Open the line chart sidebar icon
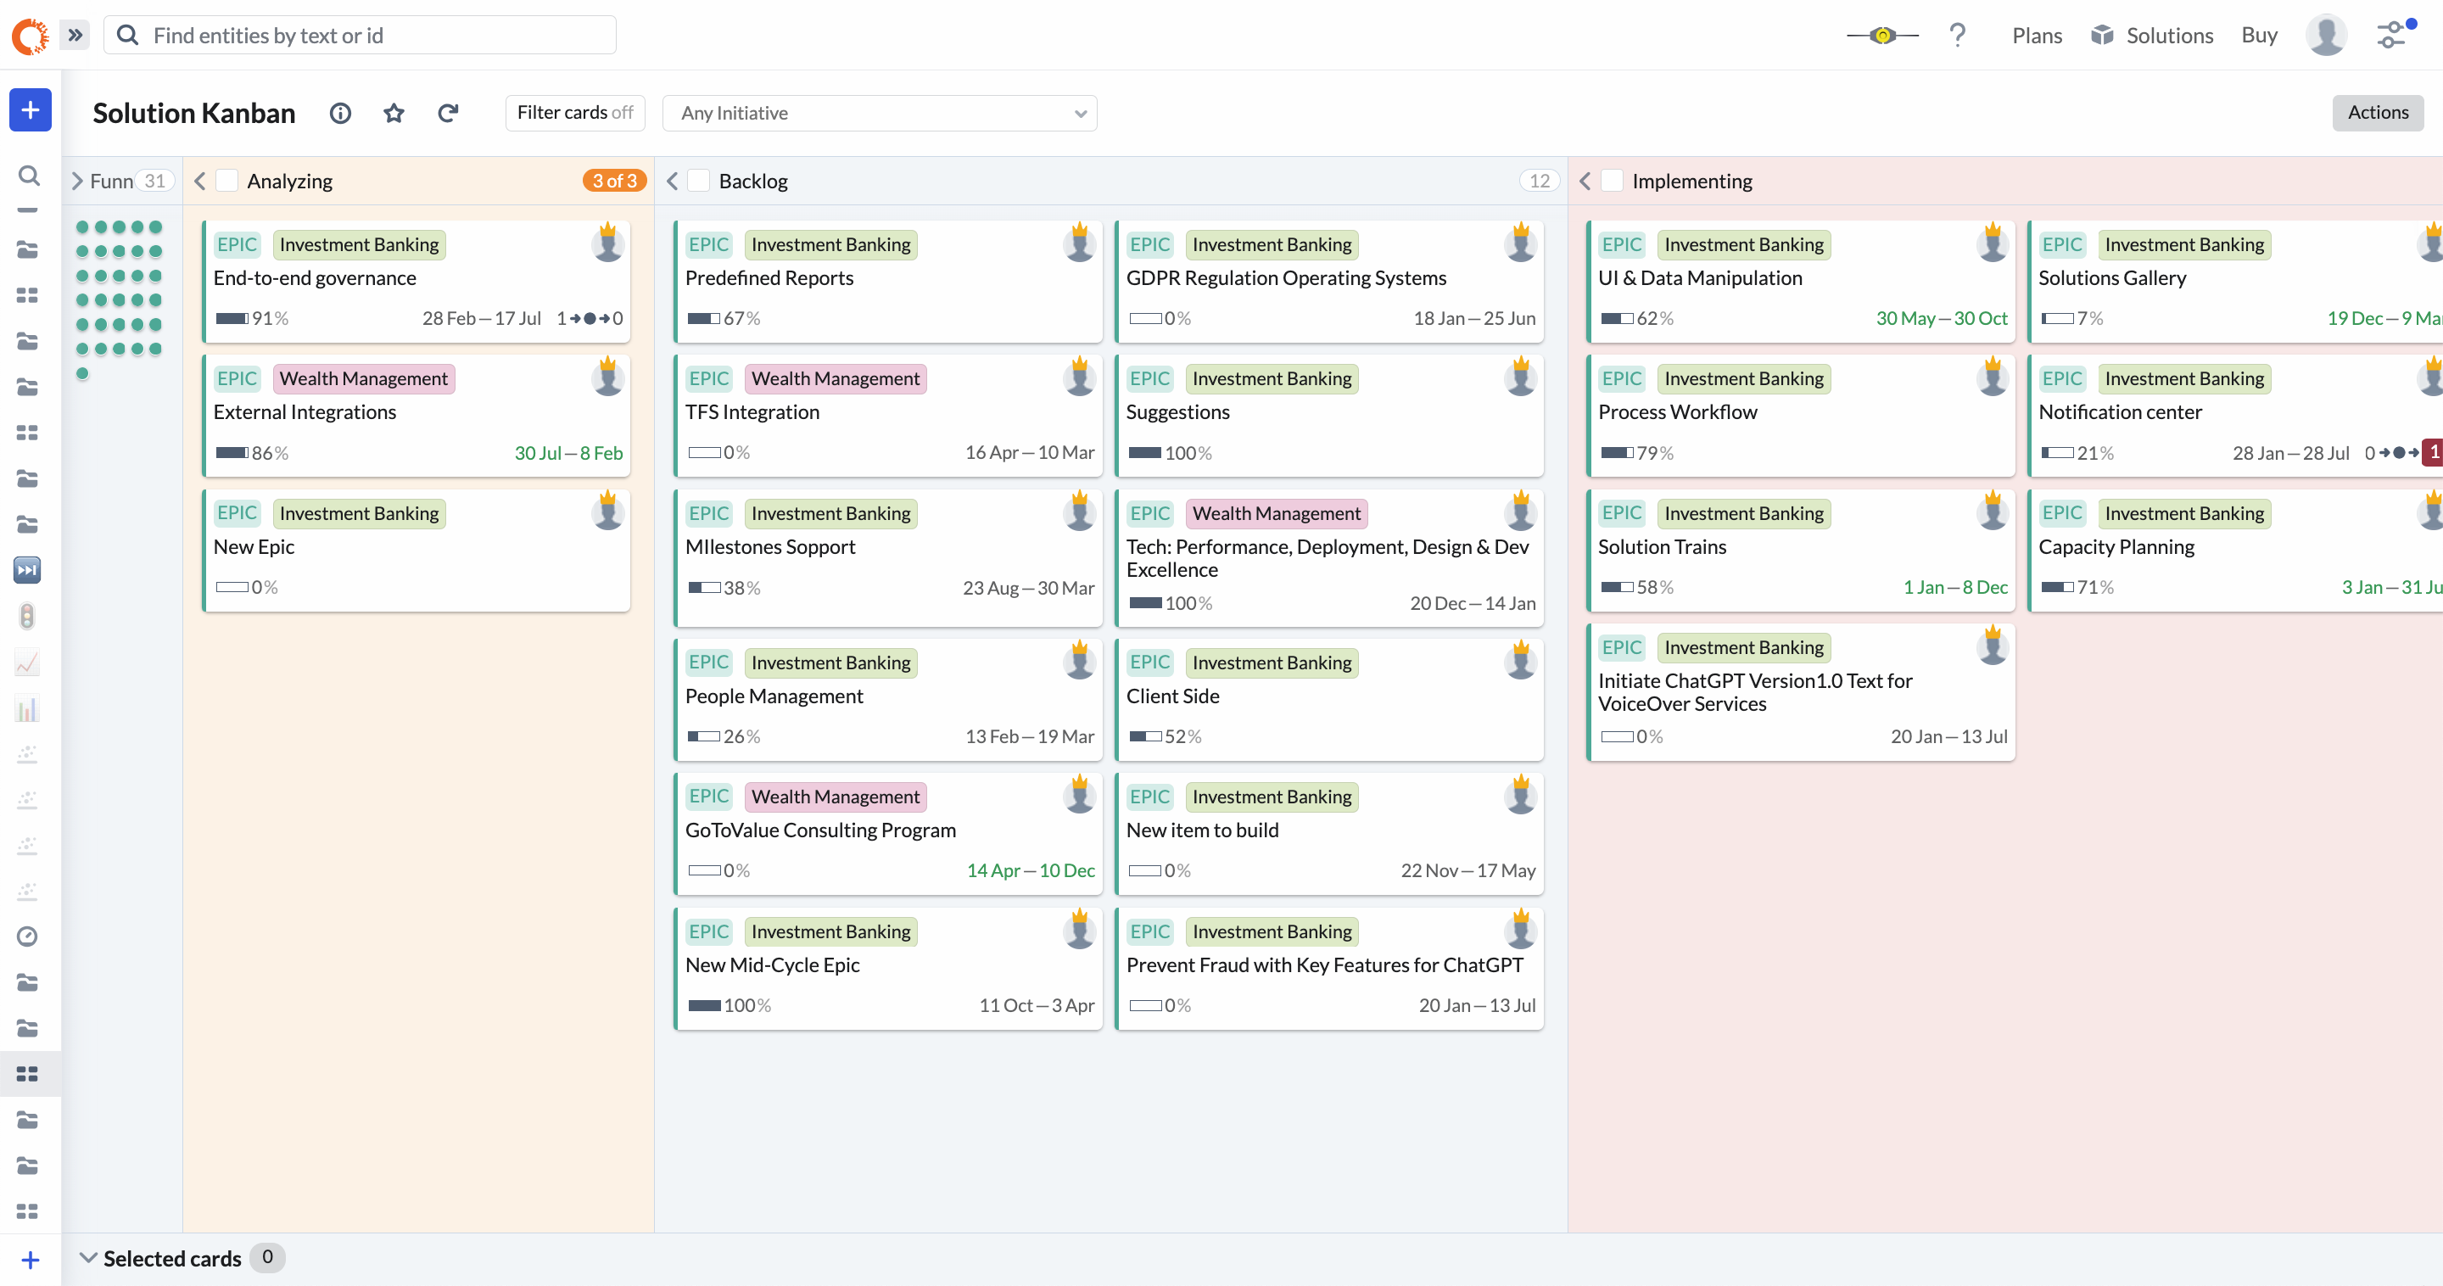This screenshot has height=1286, width=2443. [x=27, y=662]
